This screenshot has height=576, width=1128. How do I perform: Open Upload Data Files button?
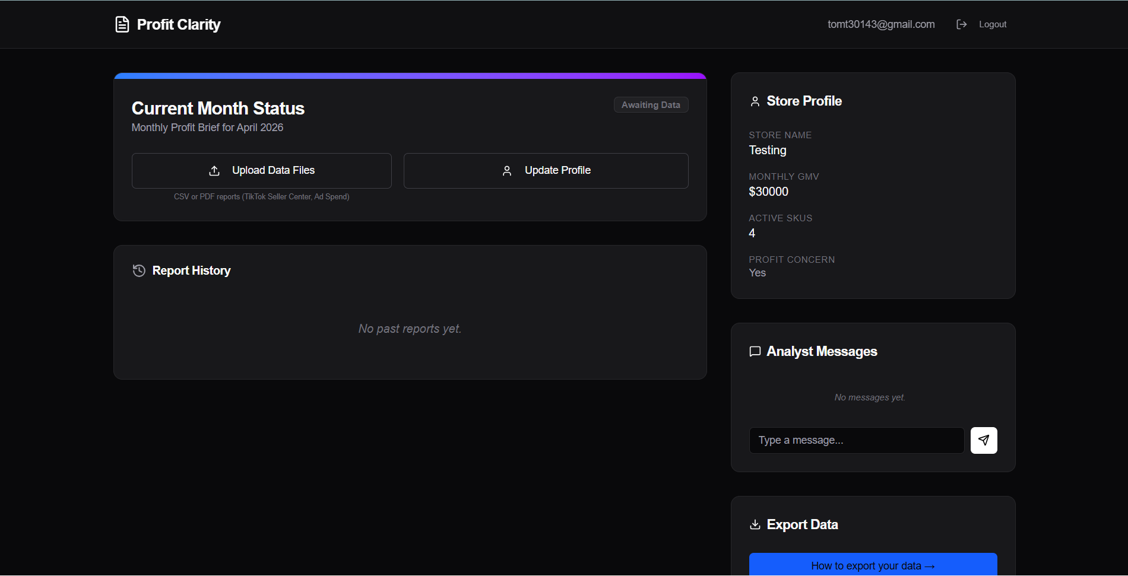click(262, 171)
